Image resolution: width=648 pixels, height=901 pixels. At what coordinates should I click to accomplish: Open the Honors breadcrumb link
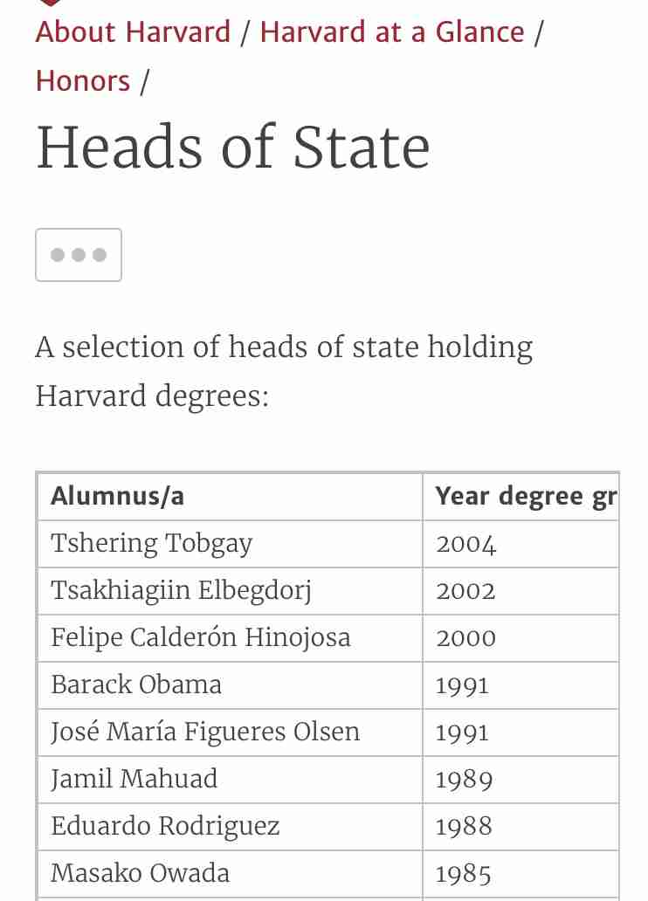(83, 80)
